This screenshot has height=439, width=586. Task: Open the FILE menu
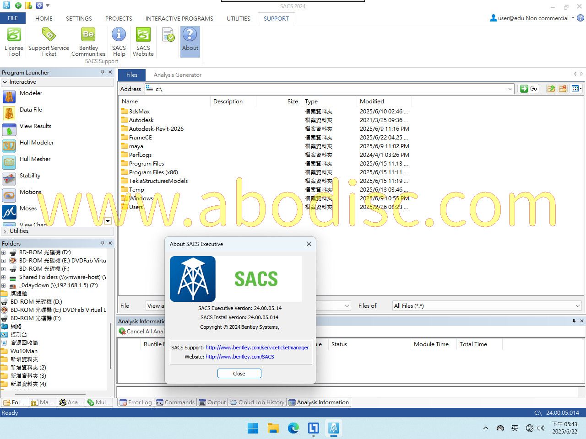click(x=13, y=18)
